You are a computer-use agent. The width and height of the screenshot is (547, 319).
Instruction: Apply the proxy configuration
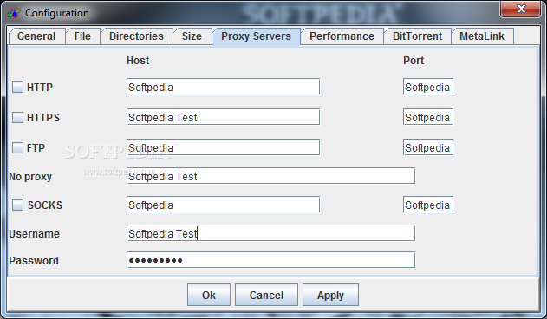[330, 295]
